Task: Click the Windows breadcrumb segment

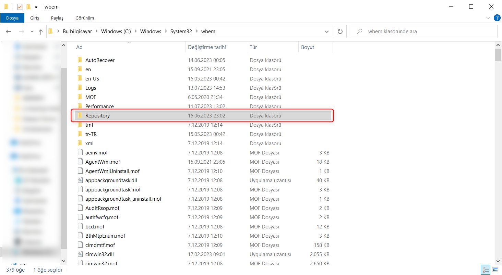Action: coord(151,32)
